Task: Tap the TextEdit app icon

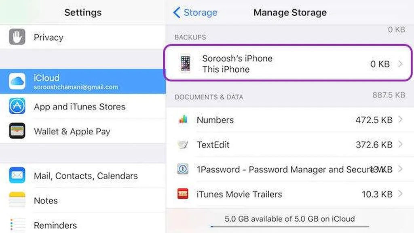Action: pyautogui.click(x=183, y=145)
